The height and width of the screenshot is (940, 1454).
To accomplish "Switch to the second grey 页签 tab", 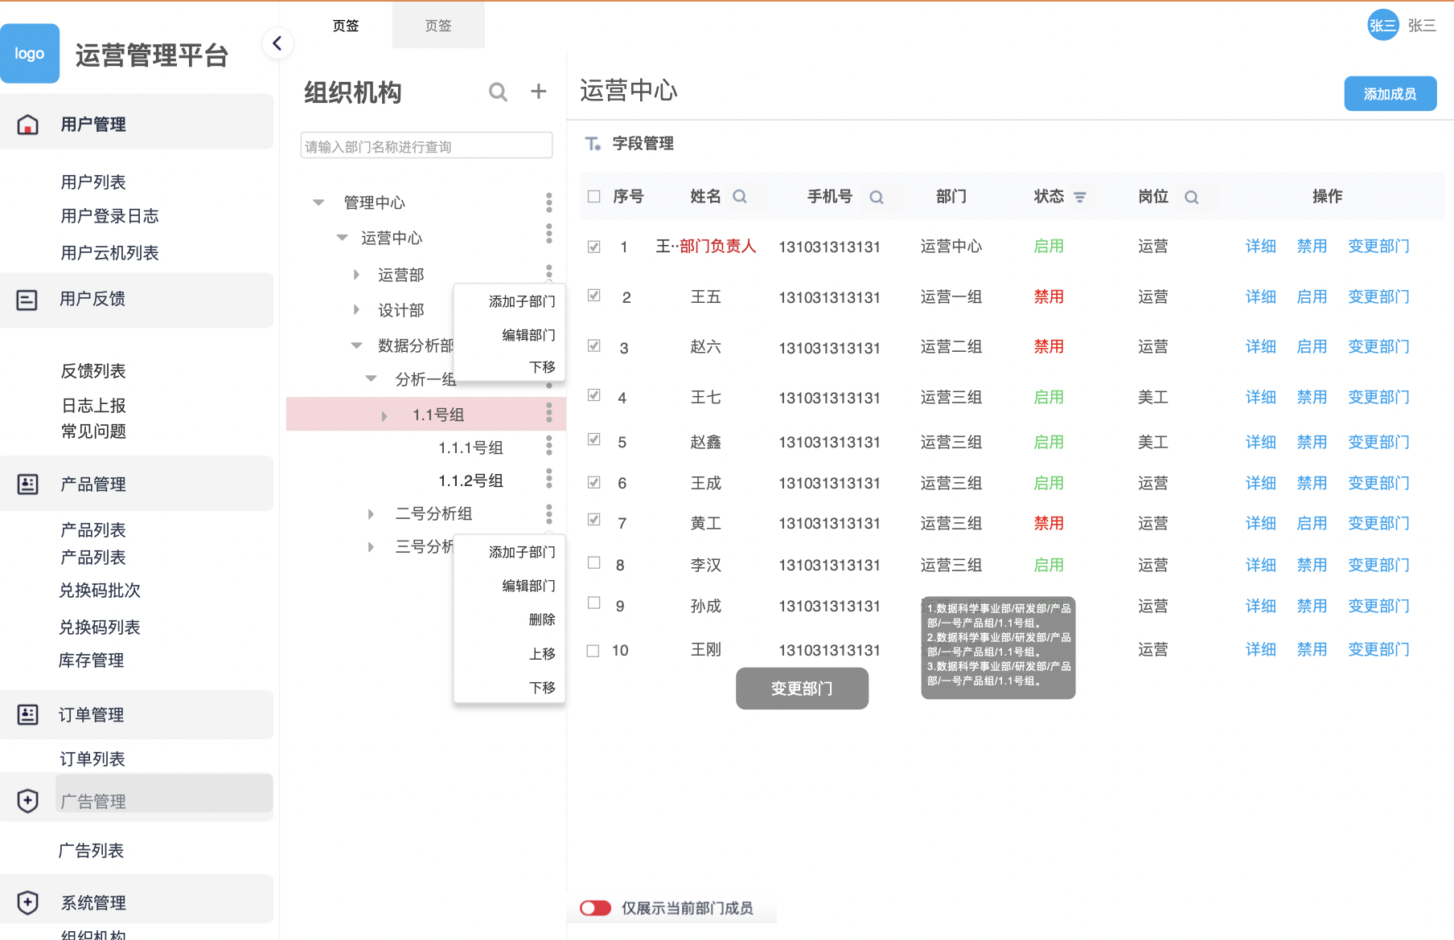I will click(438, 26).
